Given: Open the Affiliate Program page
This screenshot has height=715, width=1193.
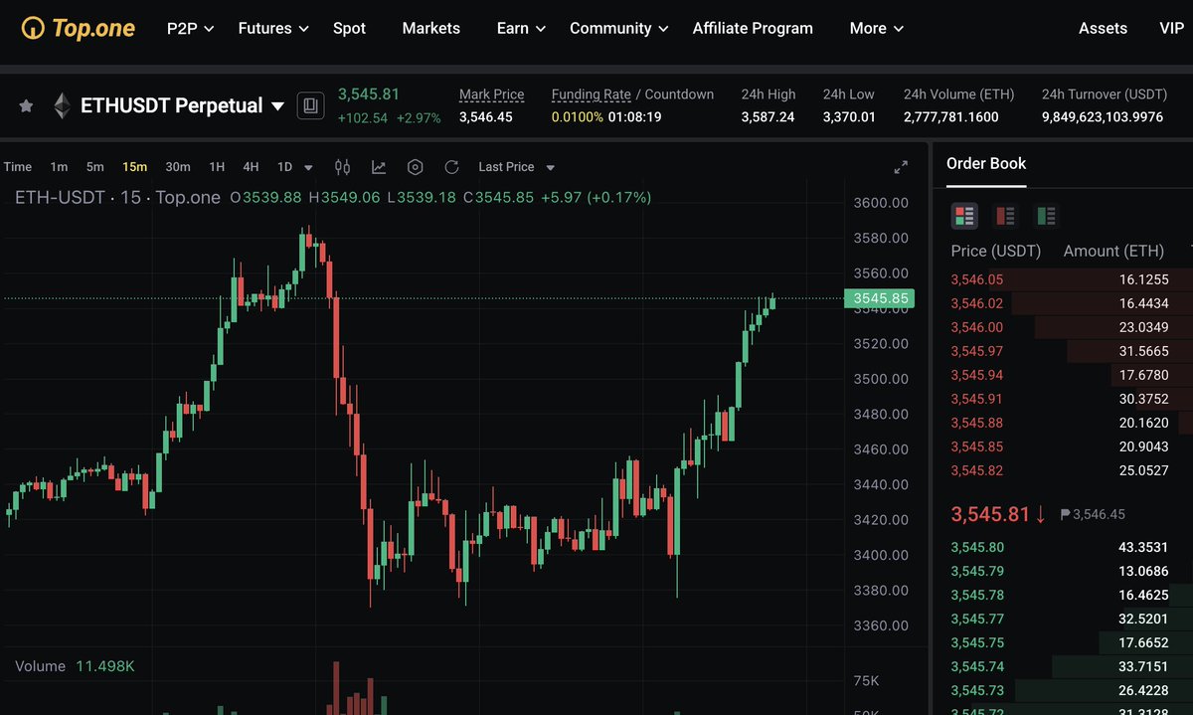Looking at the screenshot, I should click(753, 28).
